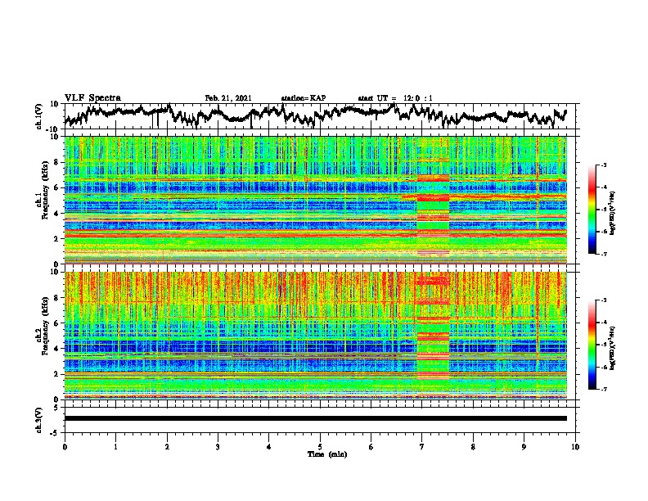Click the 'ch.1(V)' axis label
Image resolution: width=648 pixels, height=501 pixels.
coord(39,117)
